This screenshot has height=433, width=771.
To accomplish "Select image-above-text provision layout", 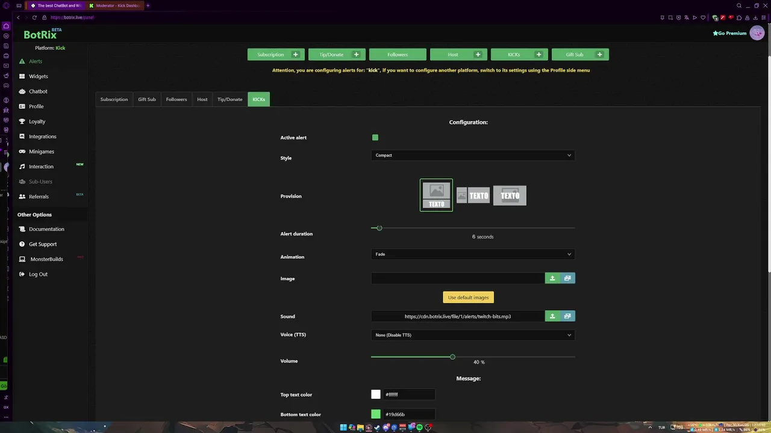I will point(436,195).
